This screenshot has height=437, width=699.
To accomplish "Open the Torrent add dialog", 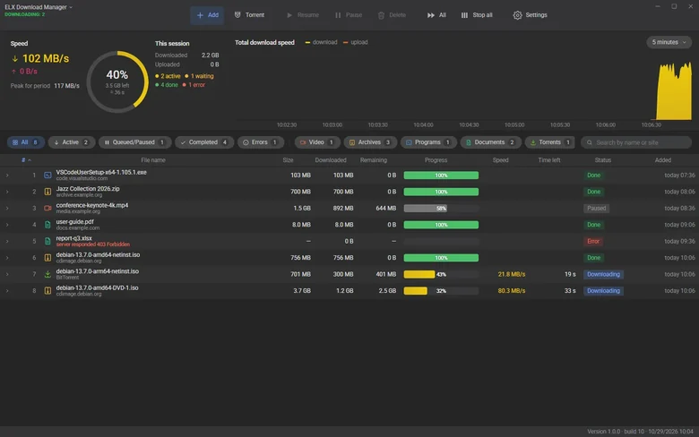I will (249, 15).
